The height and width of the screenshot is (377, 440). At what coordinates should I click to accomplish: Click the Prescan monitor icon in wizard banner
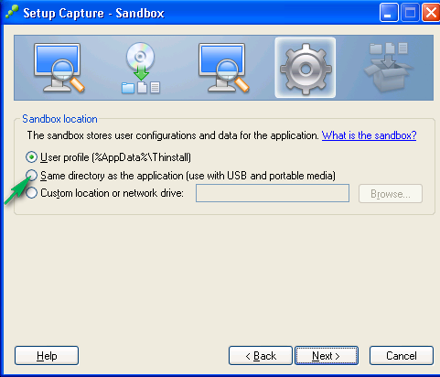click(59, 68)
